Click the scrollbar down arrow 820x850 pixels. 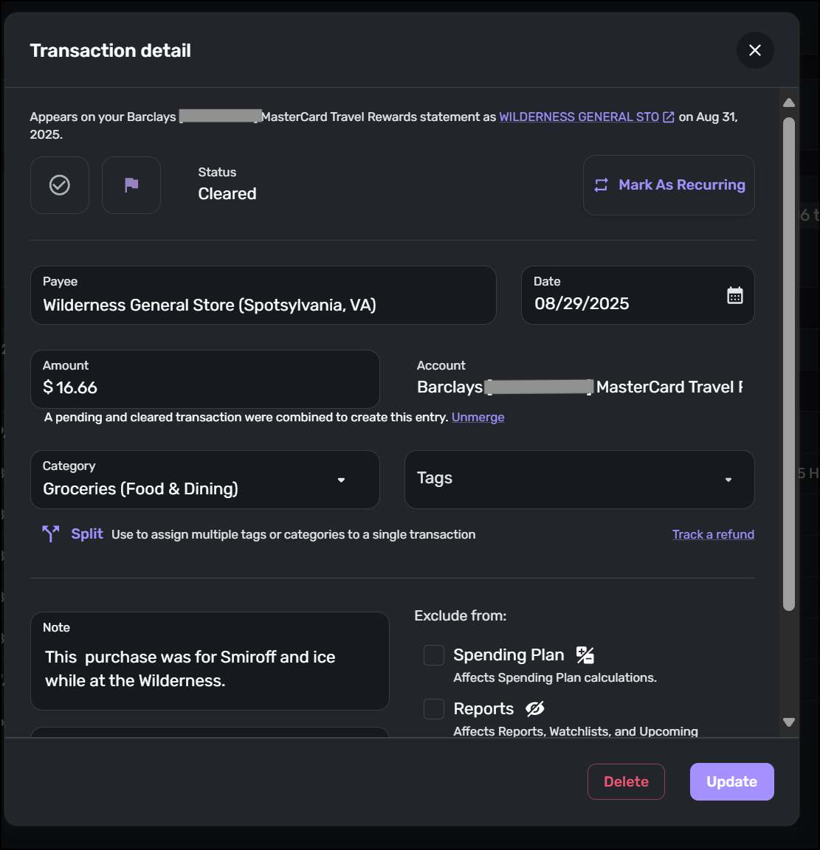pos(789,722)
